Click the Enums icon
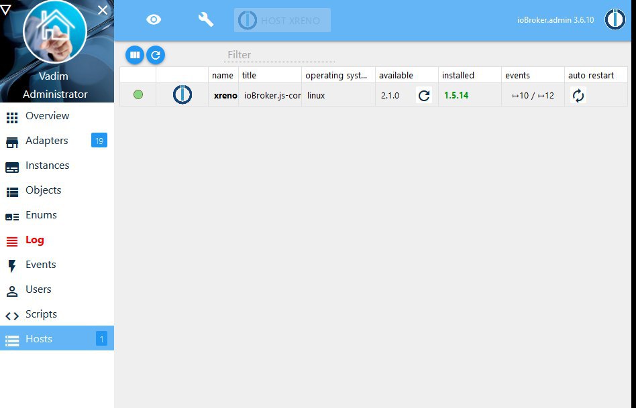 point(12,217)
